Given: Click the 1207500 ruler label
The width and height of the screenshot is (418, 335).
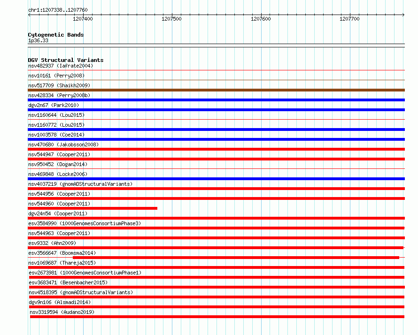Looking at the screenshot, I should click(x=171, y=19).
